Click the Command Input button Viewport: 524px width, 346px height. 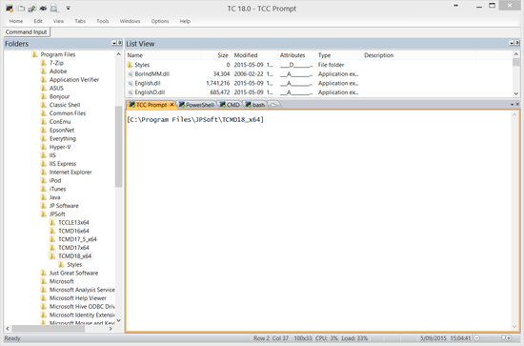27,32
